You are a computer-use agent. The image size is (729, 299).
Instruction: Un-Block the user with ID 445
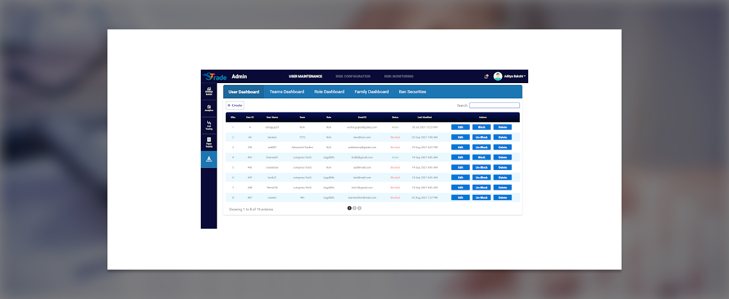click(x=481, y=167)
